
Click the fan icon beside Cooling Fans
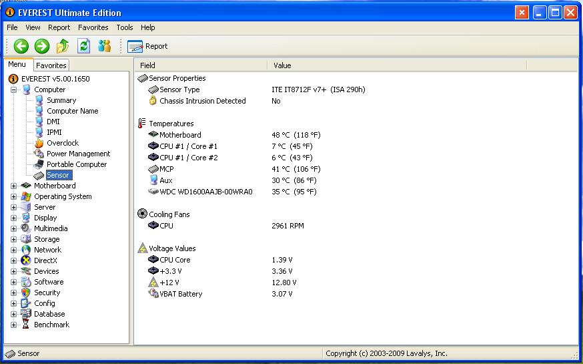point(142,214)
